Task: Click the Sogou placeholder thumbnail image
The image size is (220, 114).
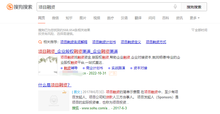Action: pyautogui.click(x=54, y=101)
